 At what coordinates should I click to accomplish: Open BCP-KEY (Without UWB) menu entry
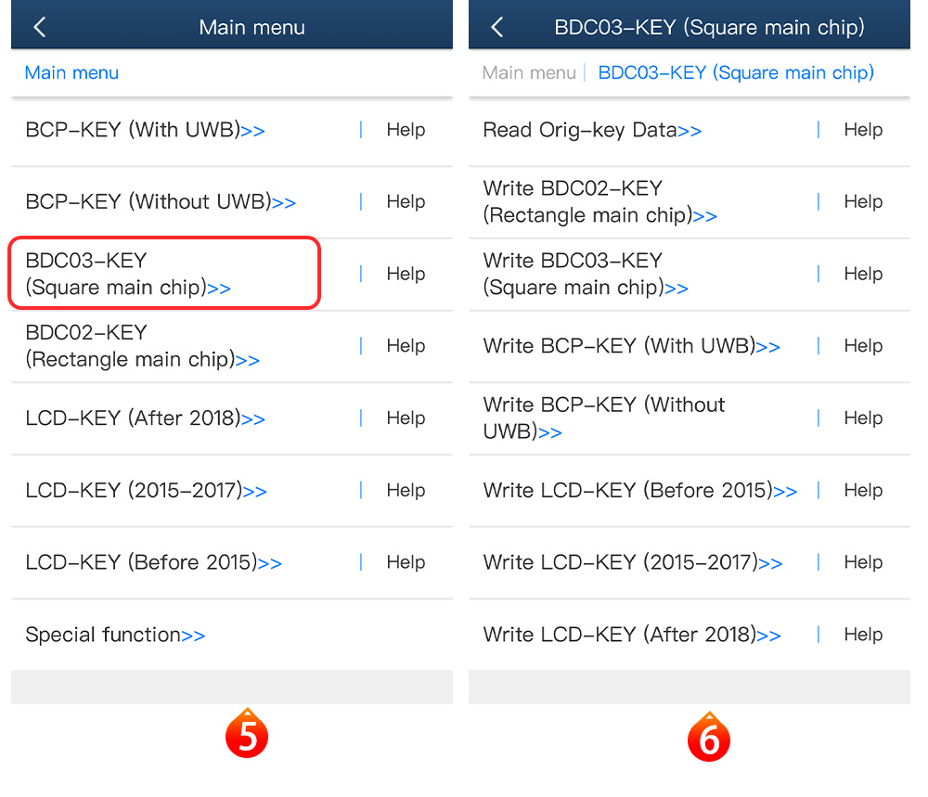click(x=161, y=202)
